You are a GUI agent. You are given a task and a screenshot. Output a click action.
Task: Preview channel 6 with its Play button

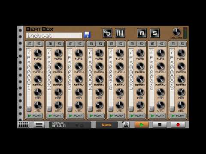tap(137, 116)
